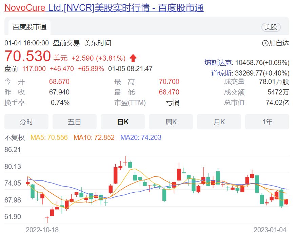This screenshot has height=236, width=296.
Task: Click the current price 70.530
Action: click(27, 56)
